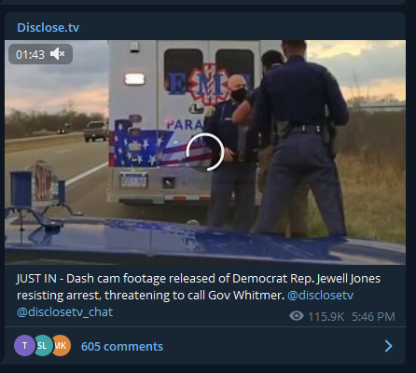The height and width of the screenshot is (373, 416).
Task: Click the 5:46 PM message timestamp
Action: point(373,317)
